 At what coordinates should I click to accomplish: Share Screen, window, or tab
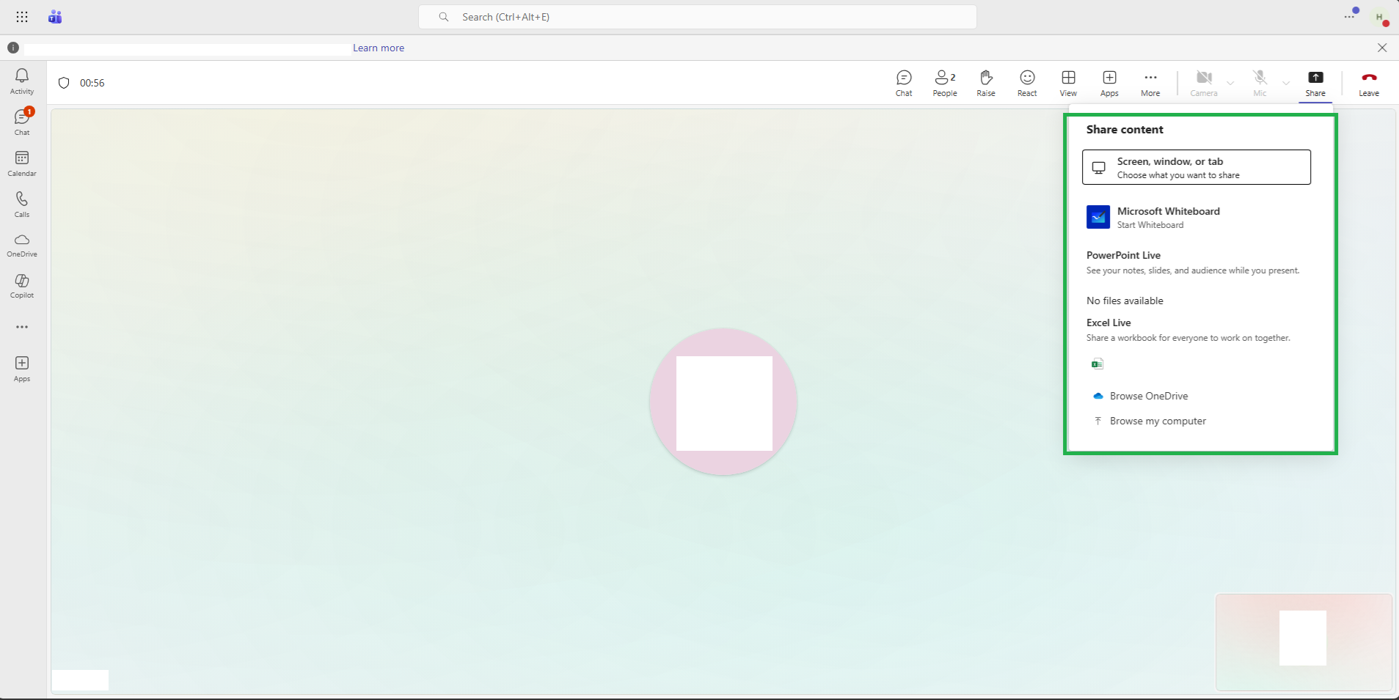(1197, 167)
